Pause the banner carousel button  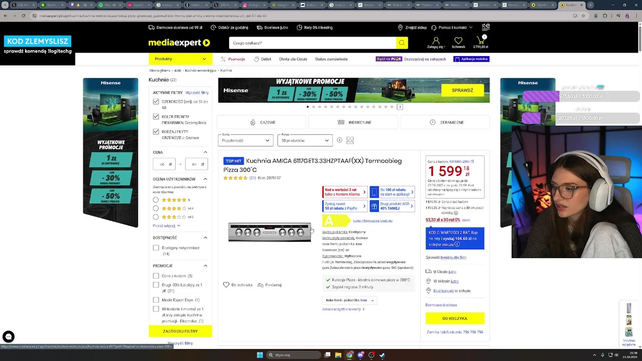(x=400, y=106)
